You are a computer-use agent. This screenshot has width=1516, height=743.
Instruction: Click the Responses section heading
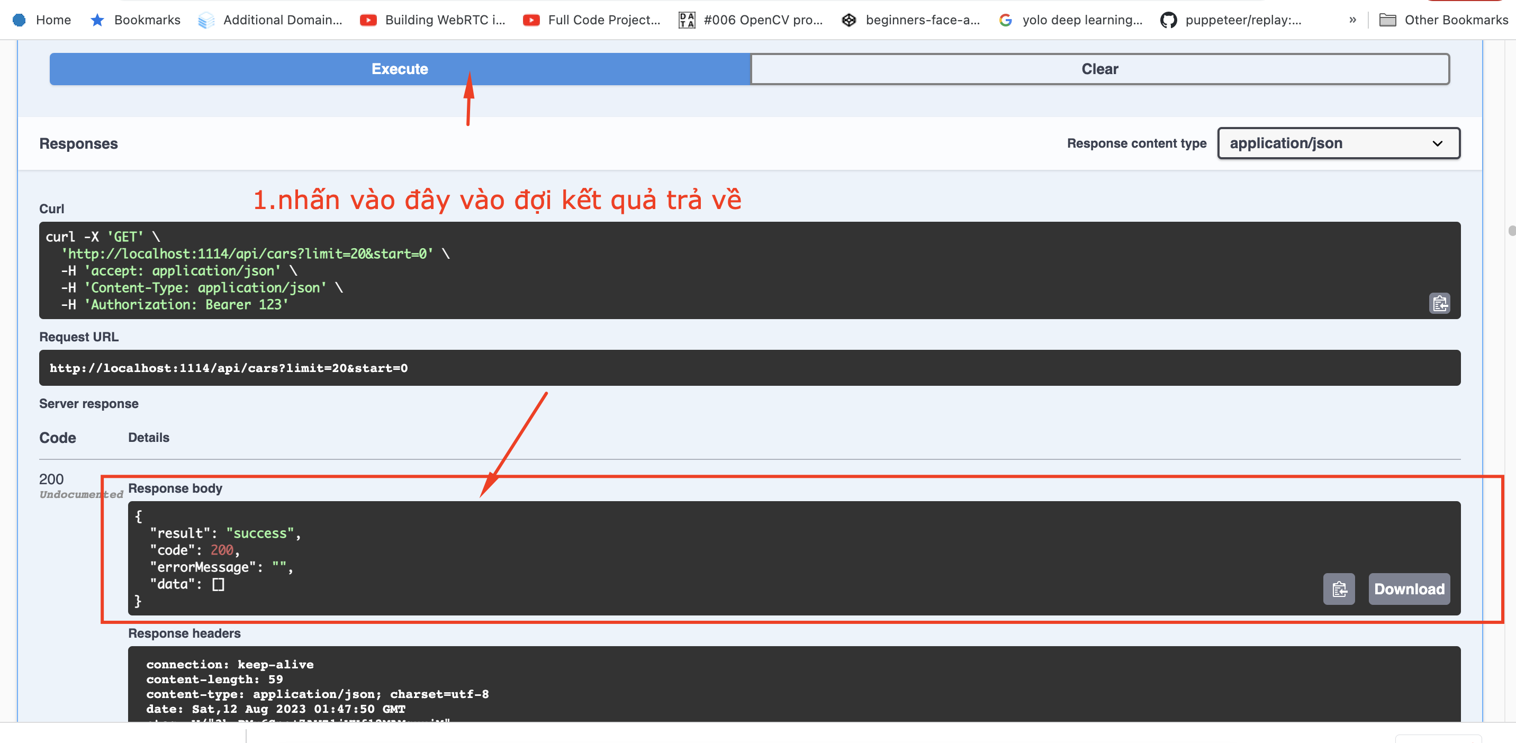click(x=78, y=143)
